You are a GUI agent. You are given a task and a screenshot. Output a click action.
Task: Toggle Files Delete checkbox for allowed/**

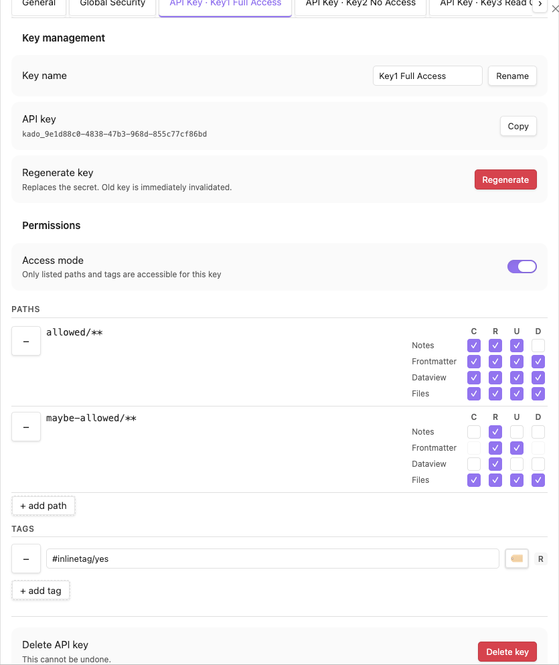point(538,394)
